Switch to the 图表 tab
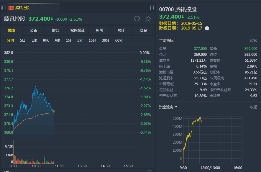This screenshot has width=261, height=172. pos(12,30)
